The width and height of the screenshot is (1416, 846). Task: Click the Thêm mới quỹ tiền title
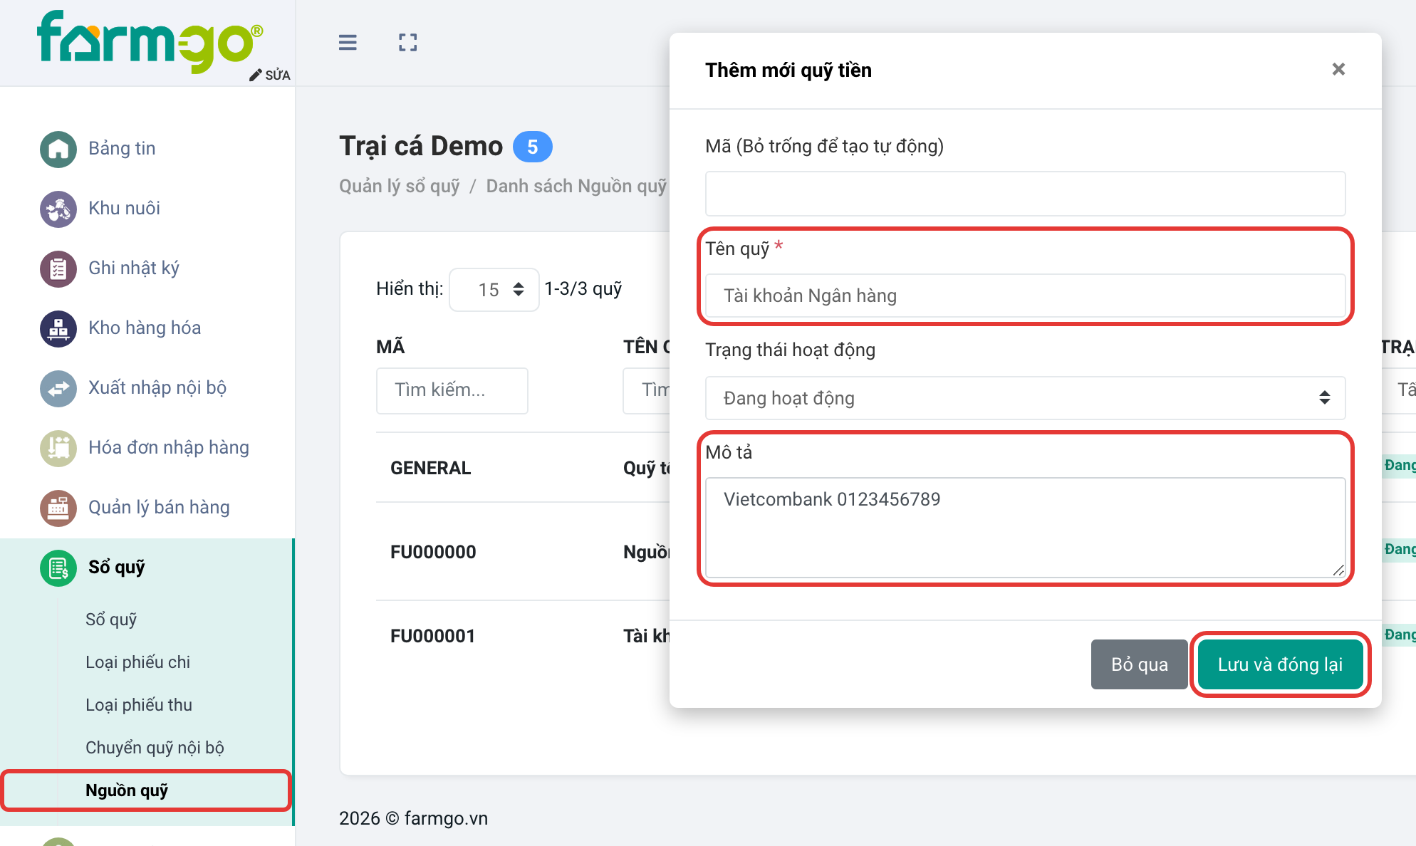pyautogui.click(x=788, y=70)
